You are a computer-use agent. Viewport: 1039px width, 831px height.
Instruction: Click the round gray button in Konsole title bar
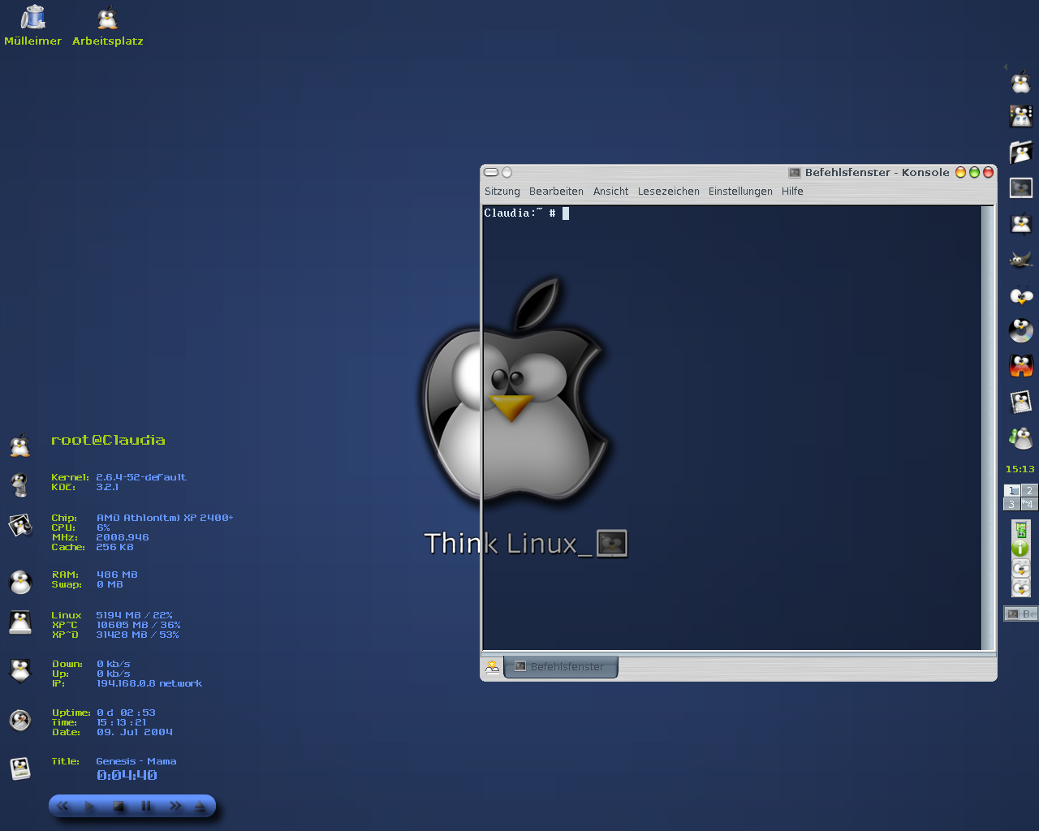507,172
